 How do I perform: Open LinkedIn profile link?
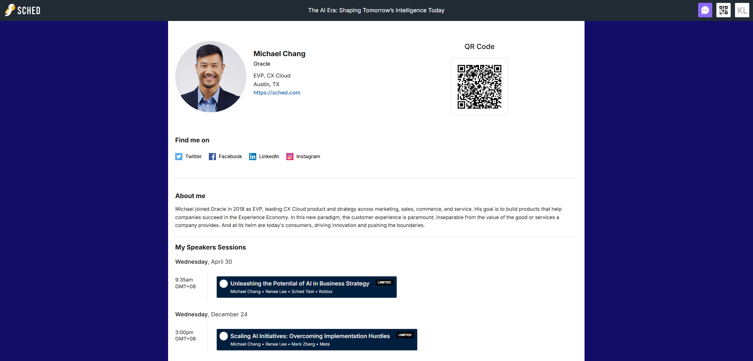click(269, 157)
